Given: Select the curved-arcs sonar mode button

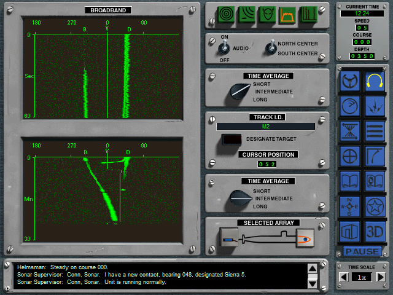Looking at the screenshot, I should [x=247, y=14].
